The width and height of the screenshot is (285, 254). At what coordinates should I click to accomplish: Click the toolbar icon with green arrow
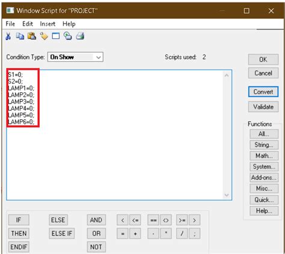(68, 36)
